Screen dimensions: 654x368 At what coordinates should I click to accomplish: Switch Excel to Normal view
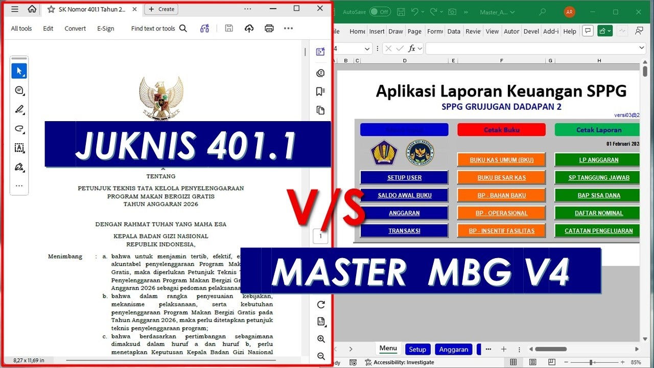(x=513, y=362)
